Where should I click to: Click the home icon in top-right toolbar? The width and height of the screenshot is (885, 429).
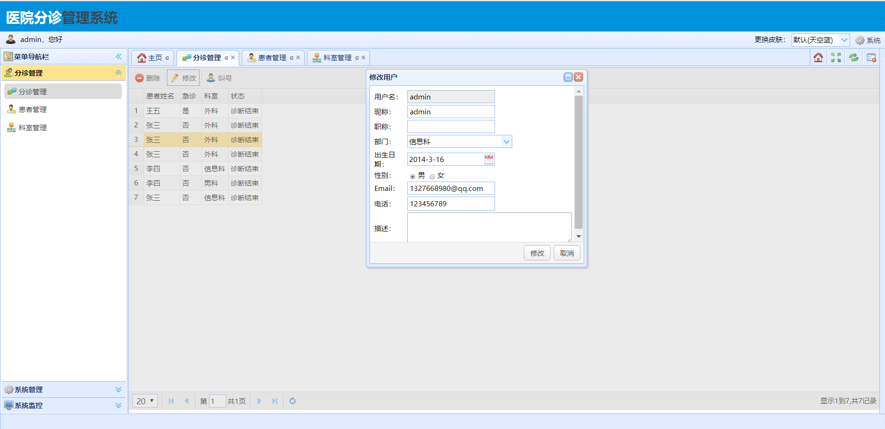pyautogui.click(x=818, y=57)
